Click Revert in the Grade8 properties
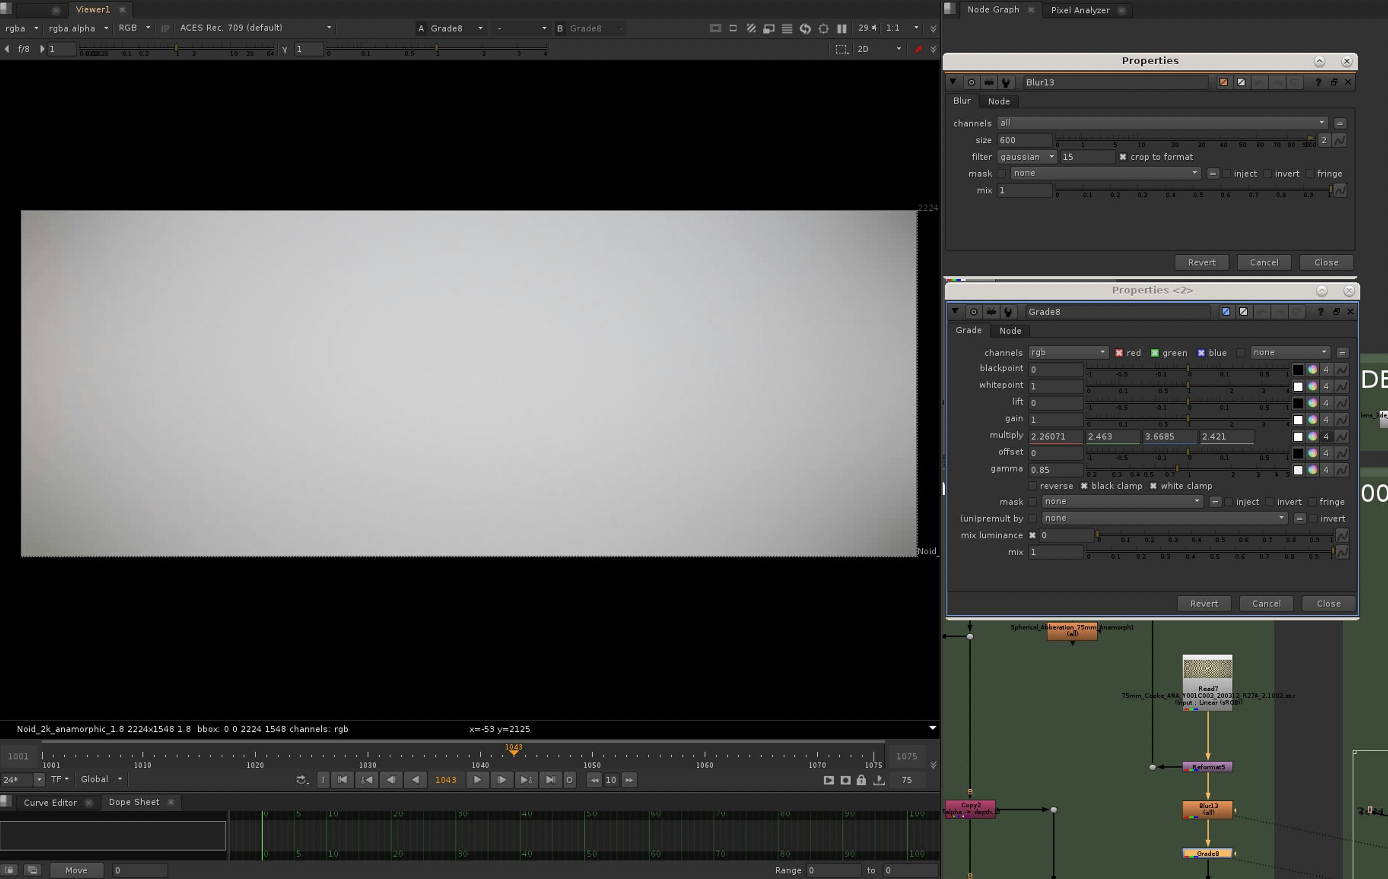 [1204, 603]
